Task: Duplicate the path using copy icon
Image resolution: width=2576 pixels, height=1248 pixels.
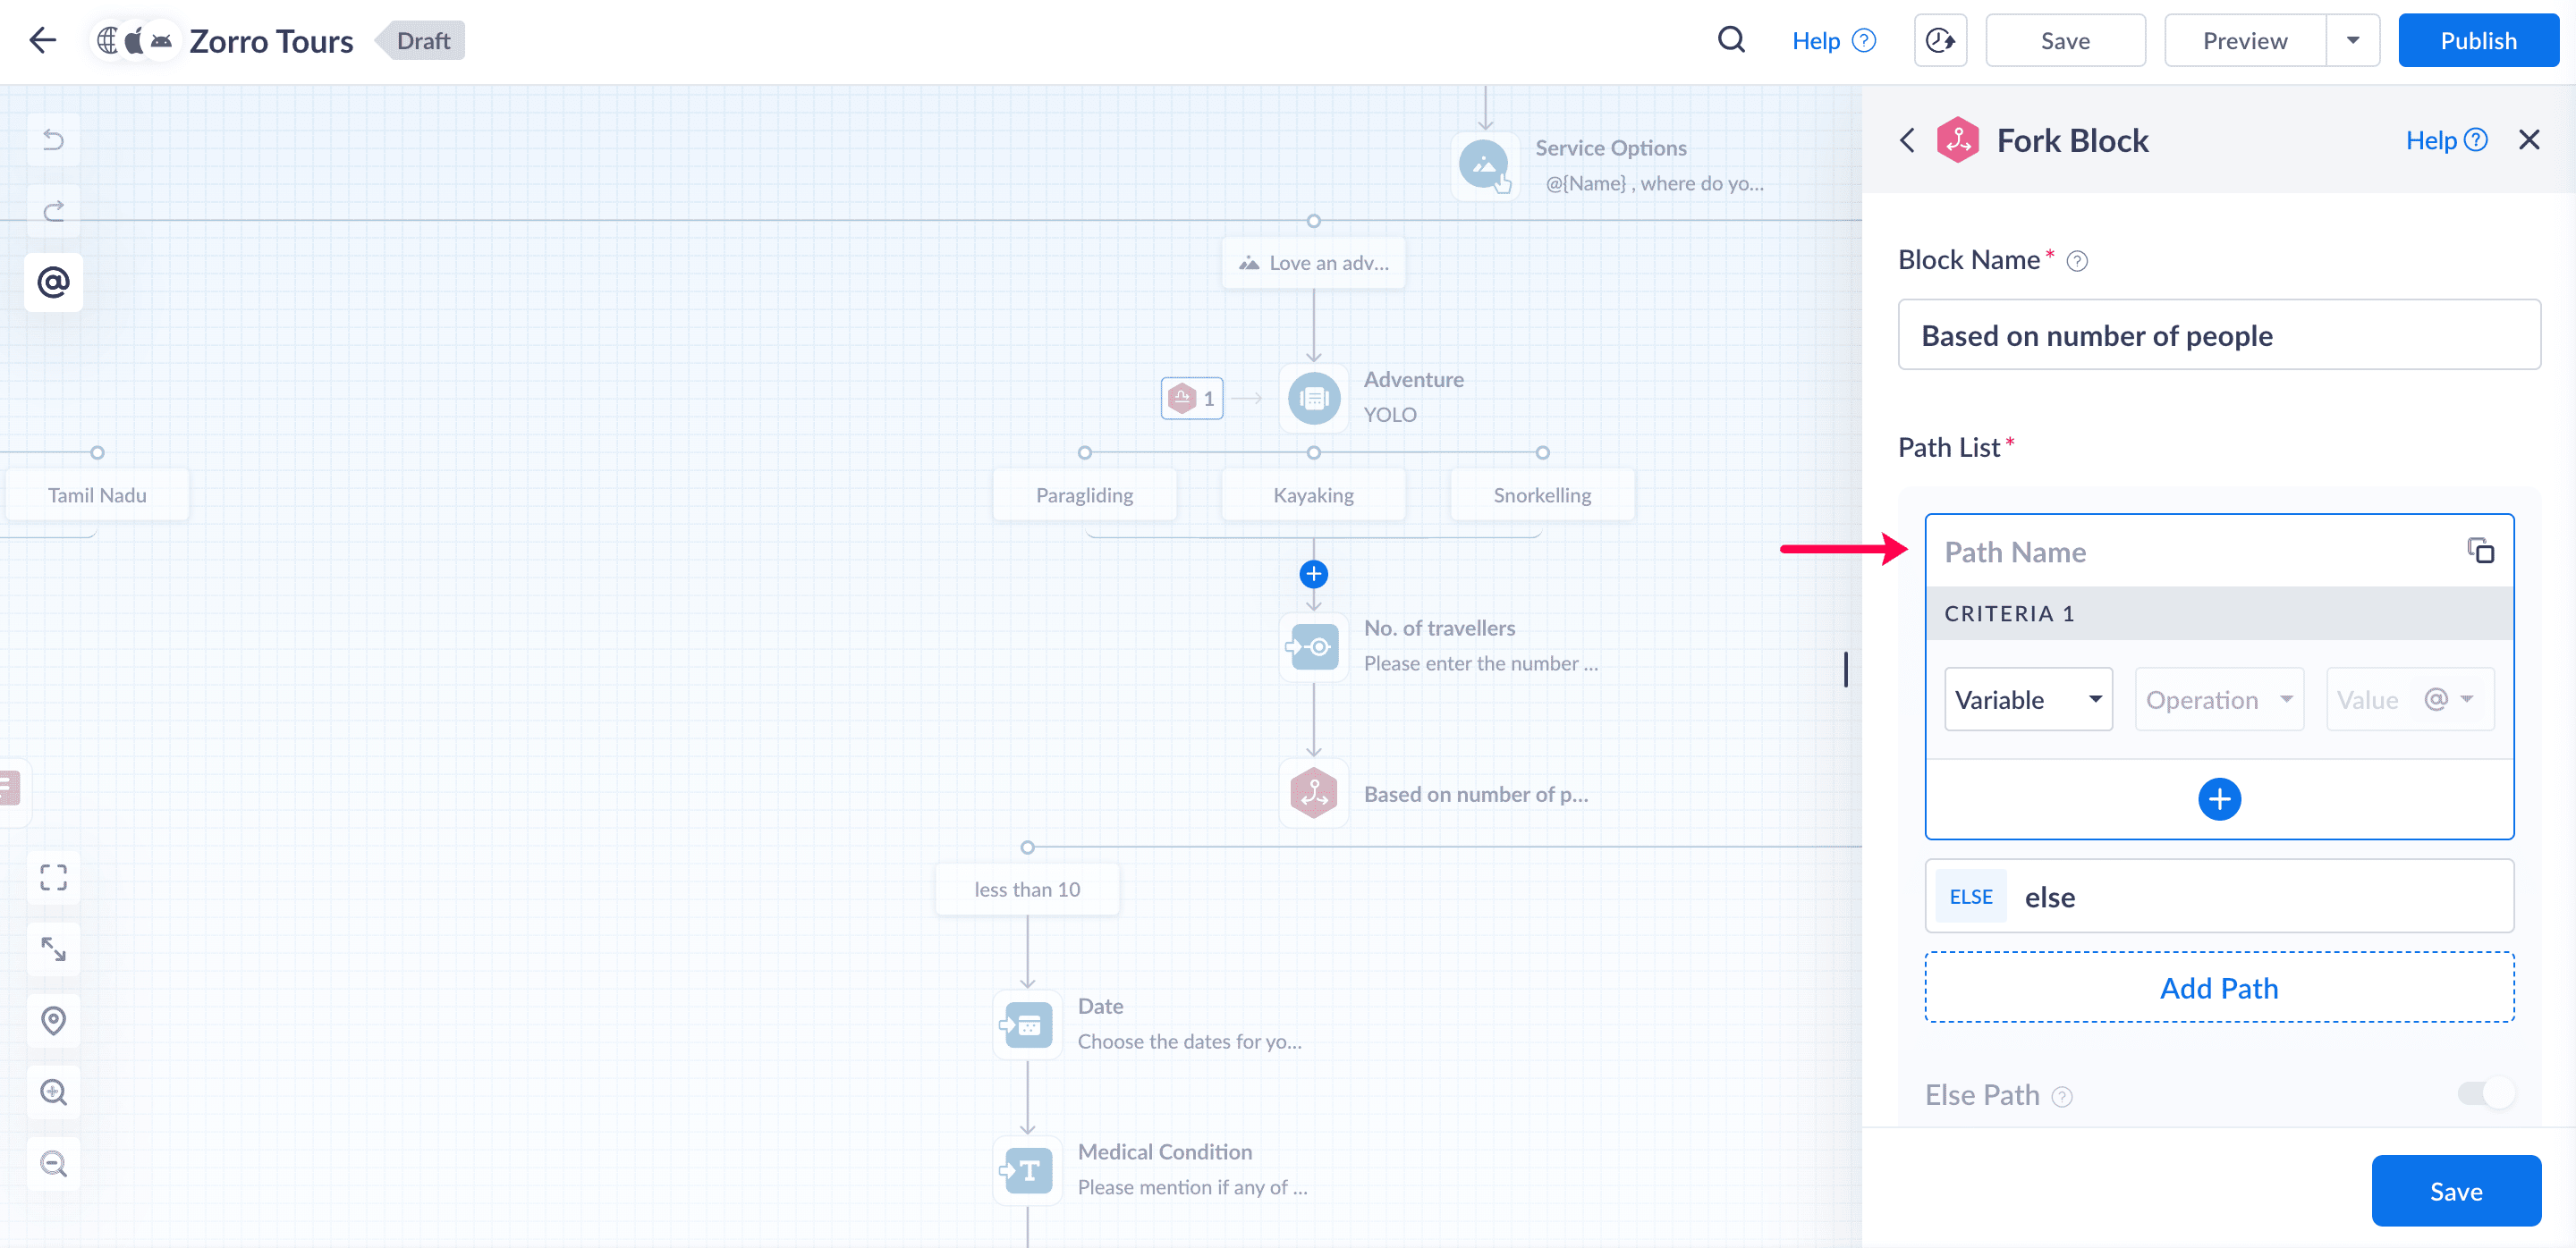Action: (x=2480, y=551)
